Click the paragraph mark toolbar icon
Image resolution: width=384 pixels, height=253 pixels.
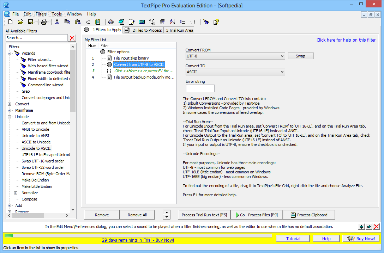point(162,22)
